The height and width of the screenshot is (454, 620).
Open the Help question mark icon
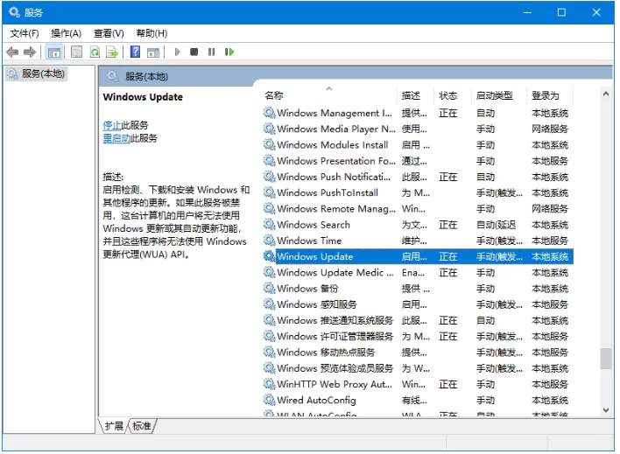[x=135, y=52]
